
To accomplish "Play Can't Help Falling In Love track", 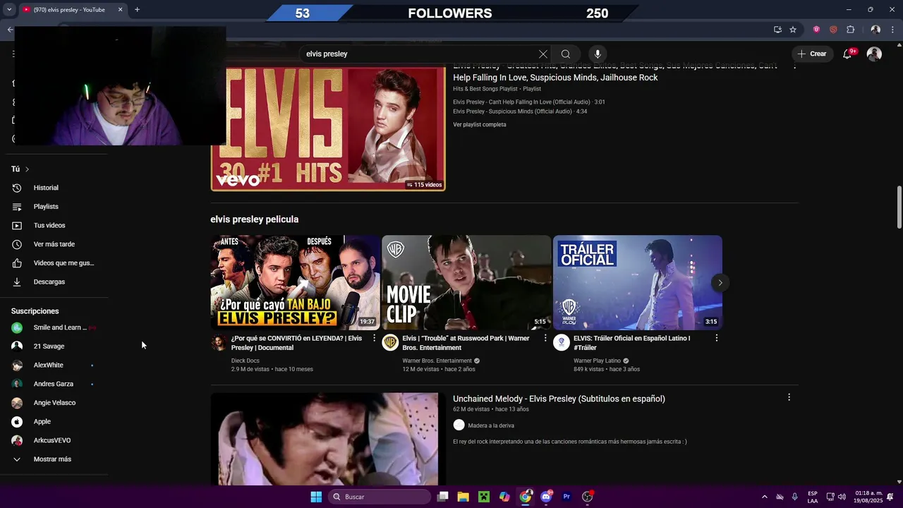I will pos(529,102).
